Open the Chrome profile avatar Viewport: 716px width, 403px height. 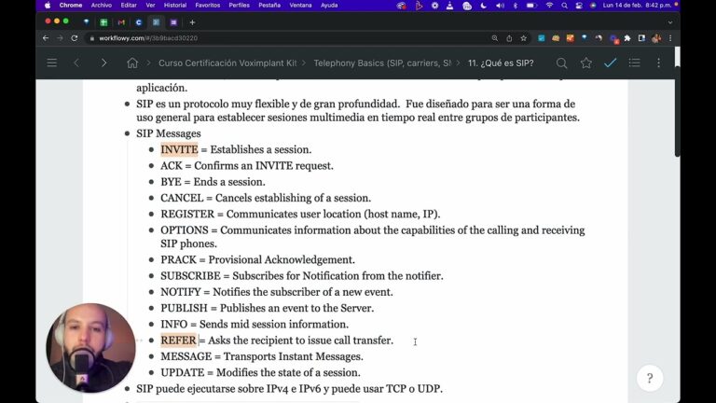click(656, 38)
